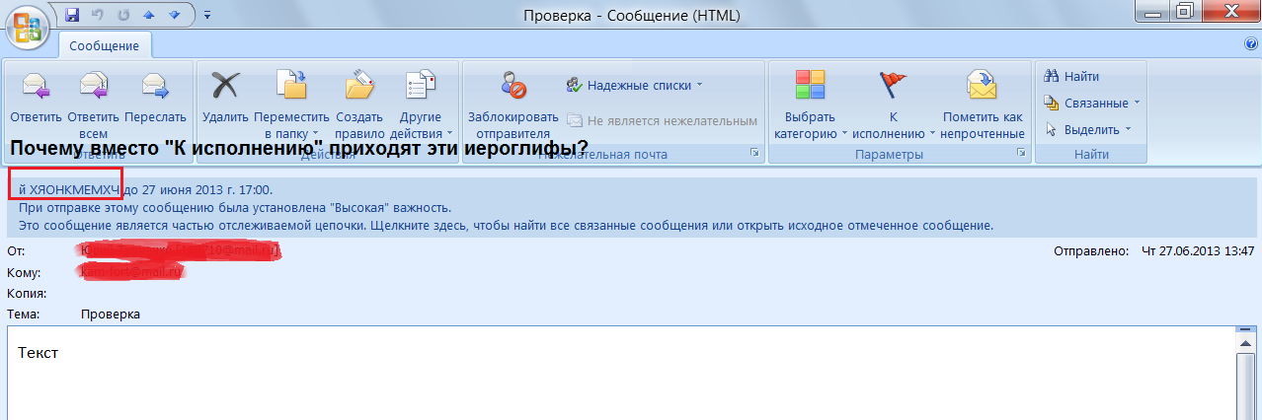The height and width of the screenshot is (420, 1262).
Task: Click Пометить как непрочтенные envelope icon
Action: click(983, 89)
